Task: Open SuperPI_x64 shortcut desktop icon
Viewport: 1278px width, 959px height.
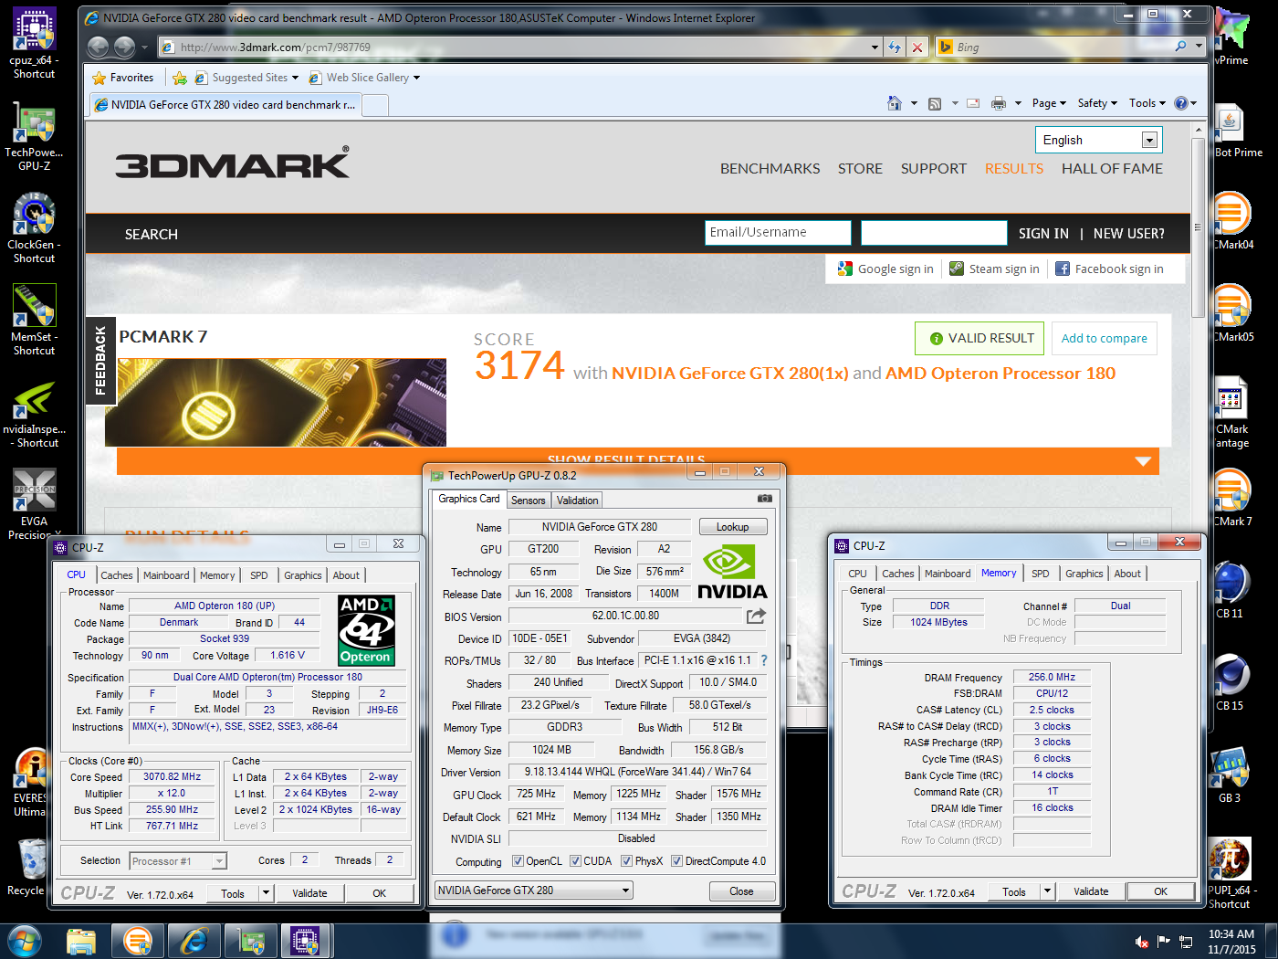Action: tap(1230, 874)
